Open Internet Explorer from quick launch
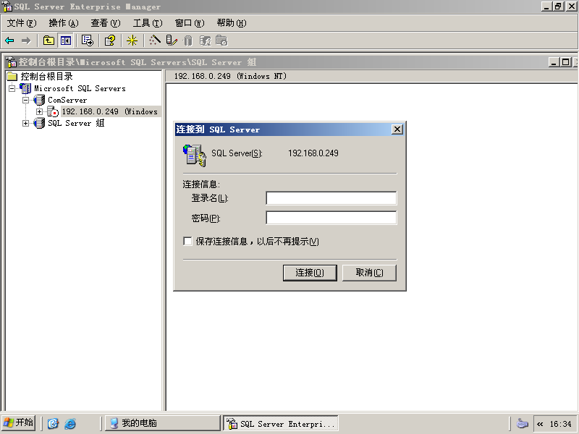The height and width of the screenshot is (434, 579). click(x=70, y=423)
